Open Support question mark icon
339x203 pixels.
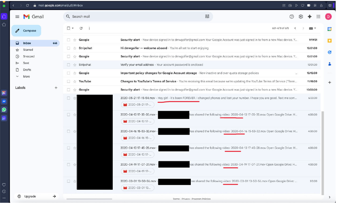click(x=292, y=17)
